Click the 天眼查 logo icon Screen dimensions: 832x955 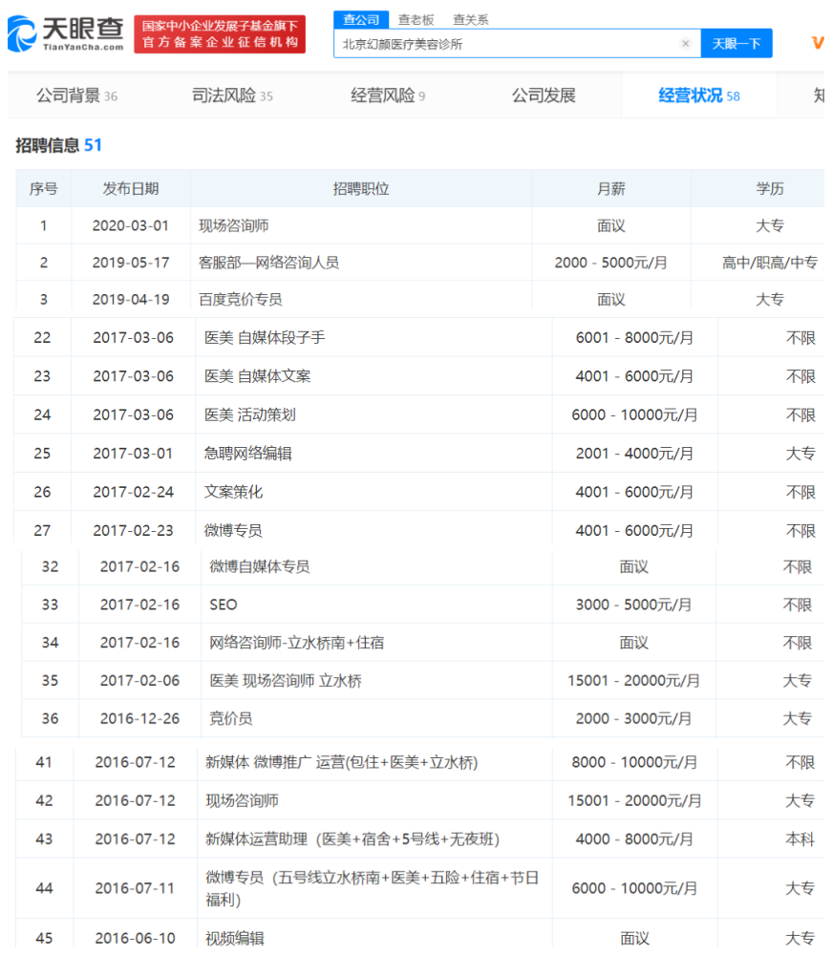(x=23, y=34)
